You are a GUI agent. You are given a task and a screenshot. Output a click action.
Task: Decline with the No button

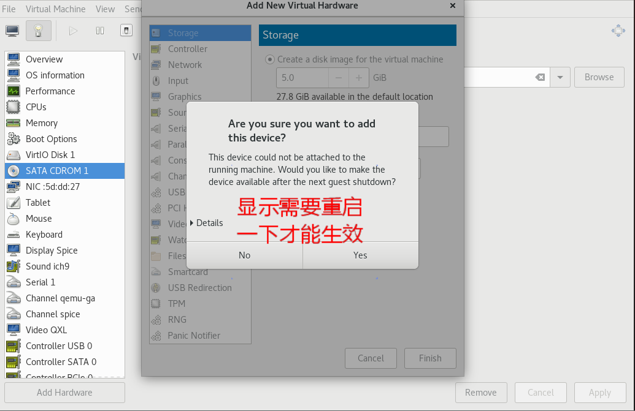click(245, 255)
